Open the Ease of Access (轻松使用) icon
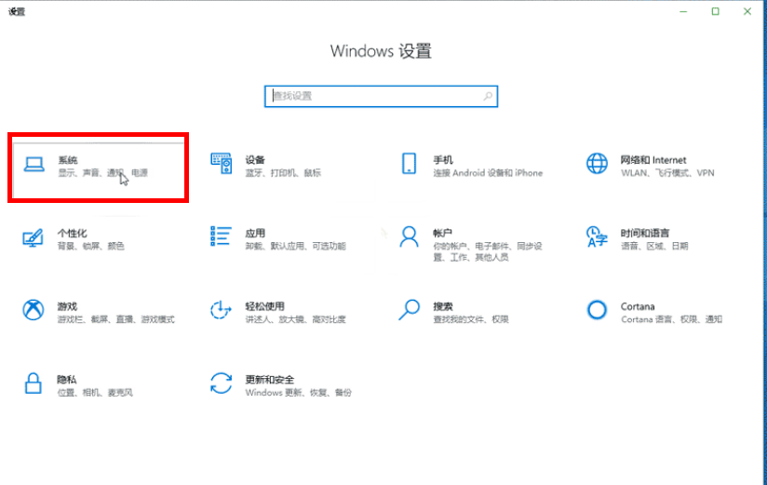Screen dimensions: 767x485 click(221, 310)
